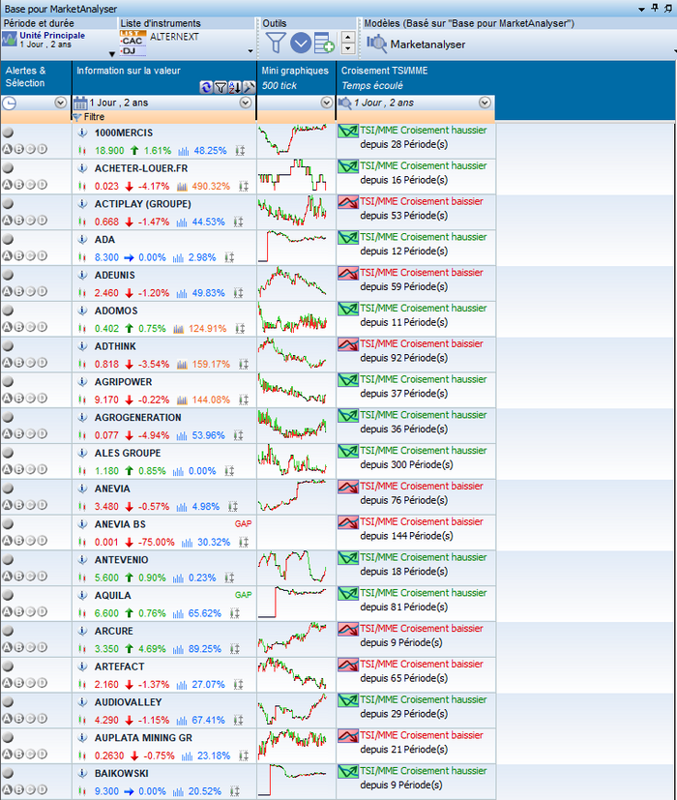Click the CAC/DJ instrument list icon
677x800 pixels.
[132, 43]
